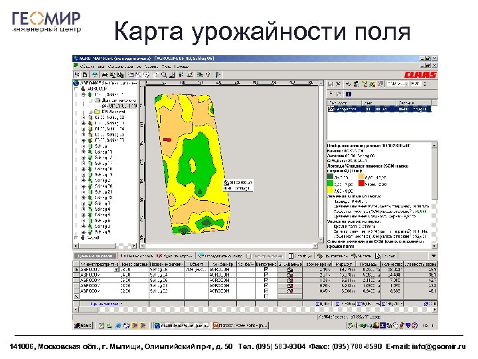Open the last menu in the menu bar
The height and width of the screenshot is (359, 478).
(x=182, y=66)
